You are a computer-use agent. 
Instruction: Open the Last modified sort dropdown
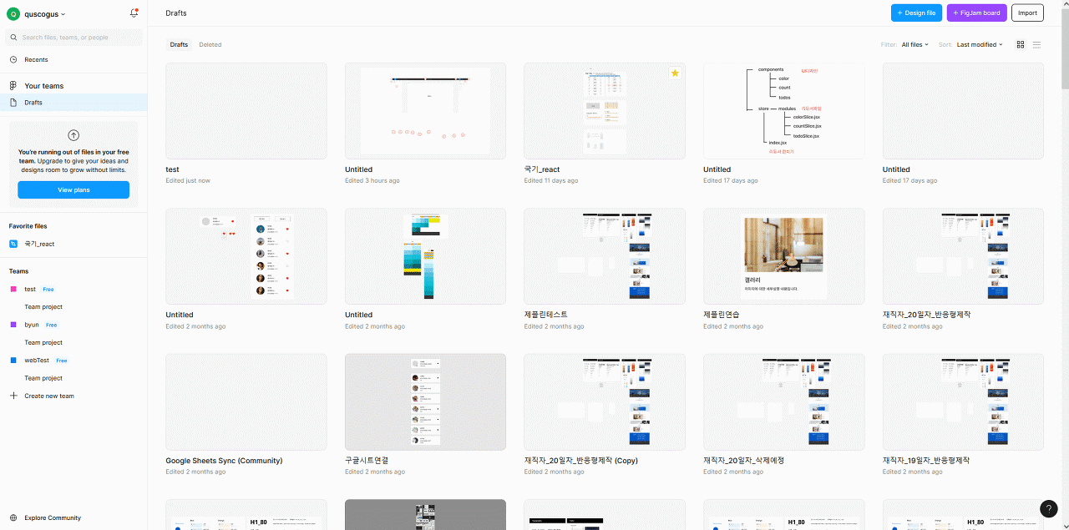pyautogui.click(x=980, y=44)
